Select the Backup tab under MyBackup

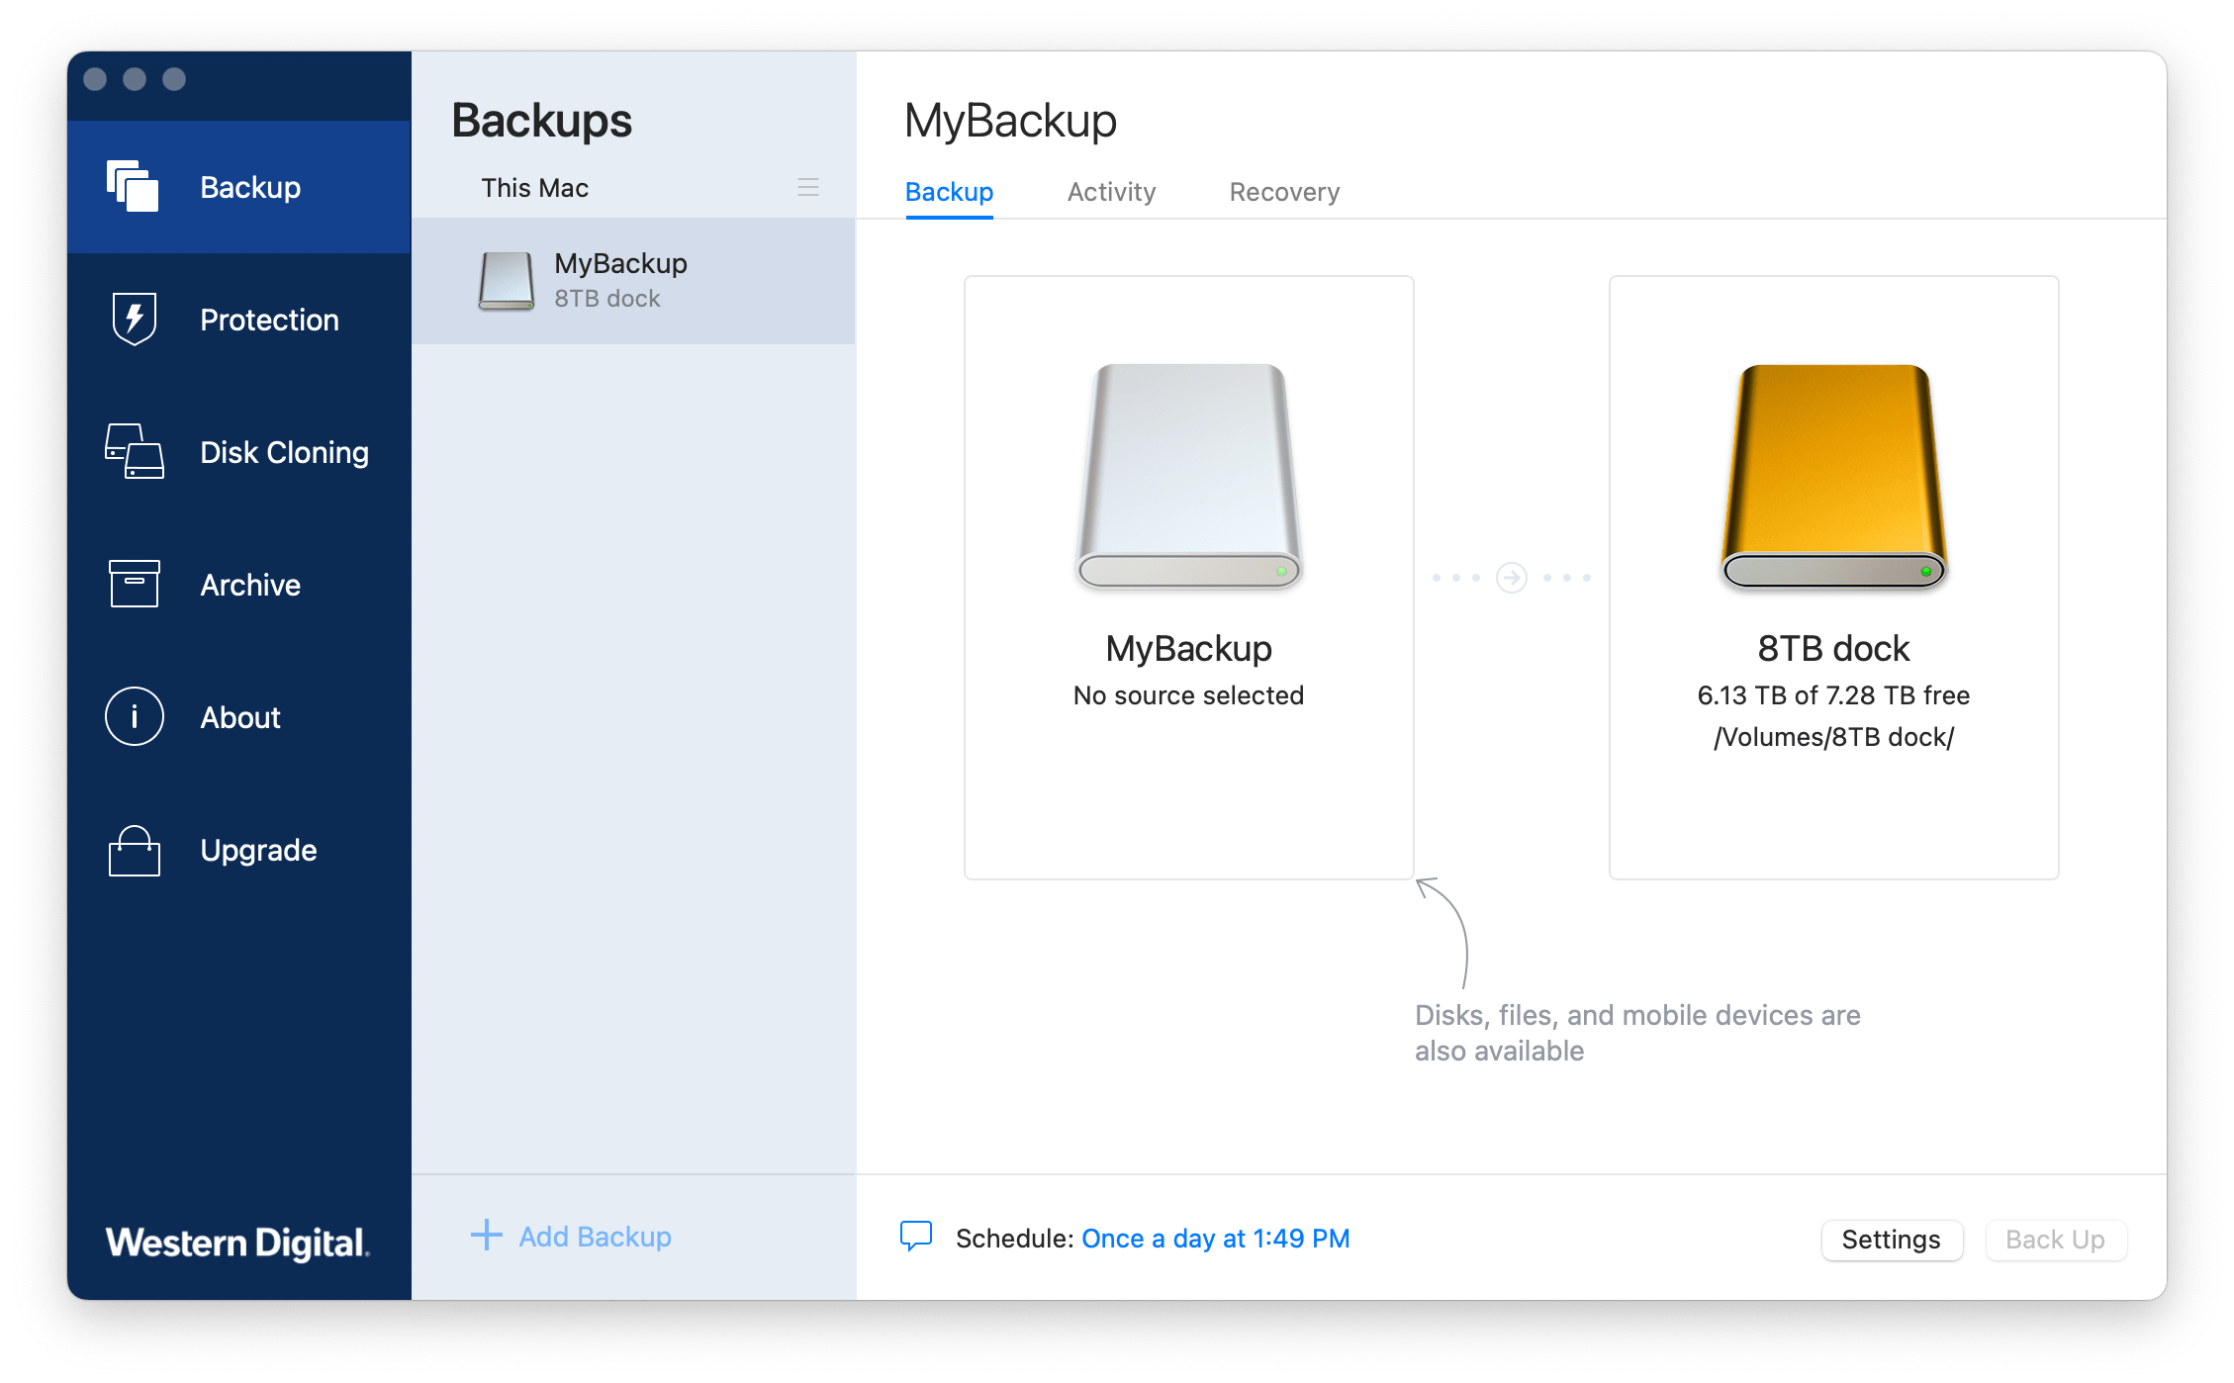(x=948, y=192)
